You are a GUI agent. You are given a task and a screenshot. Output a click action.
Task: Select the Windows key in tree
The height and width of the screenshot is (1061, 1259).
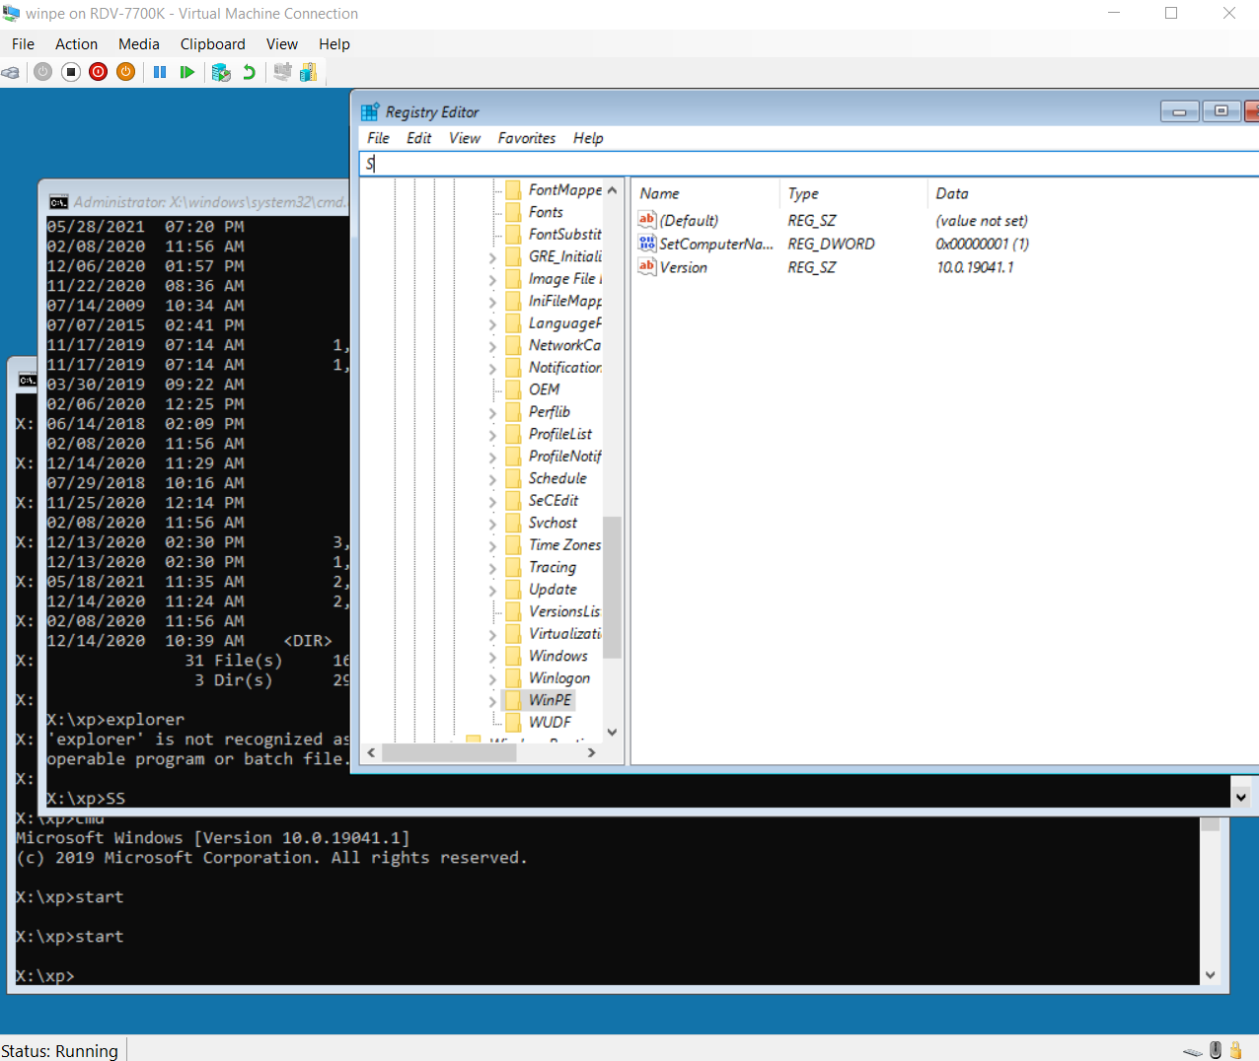[x=558, y=656]
